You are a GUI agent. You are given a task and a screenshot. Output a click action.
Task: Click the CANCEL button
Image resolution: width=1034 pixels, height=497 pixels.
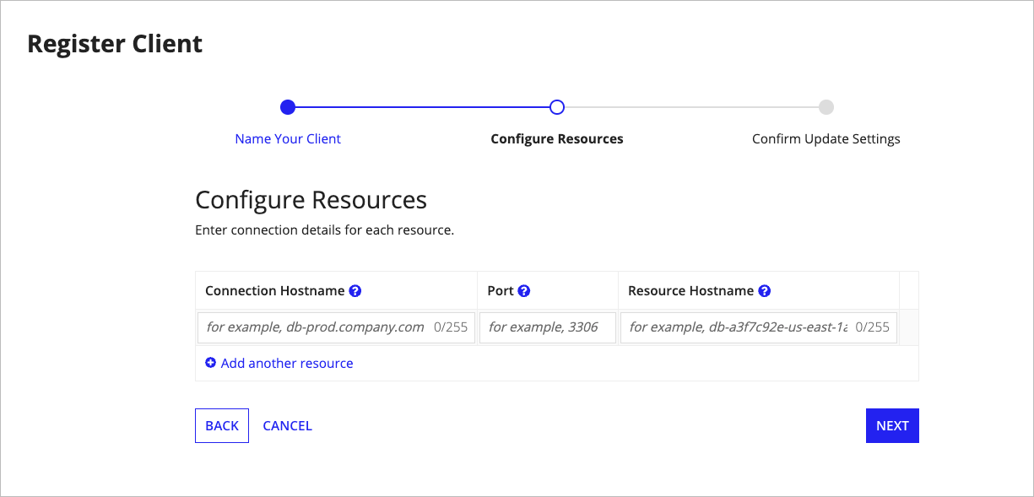(288, 426)
